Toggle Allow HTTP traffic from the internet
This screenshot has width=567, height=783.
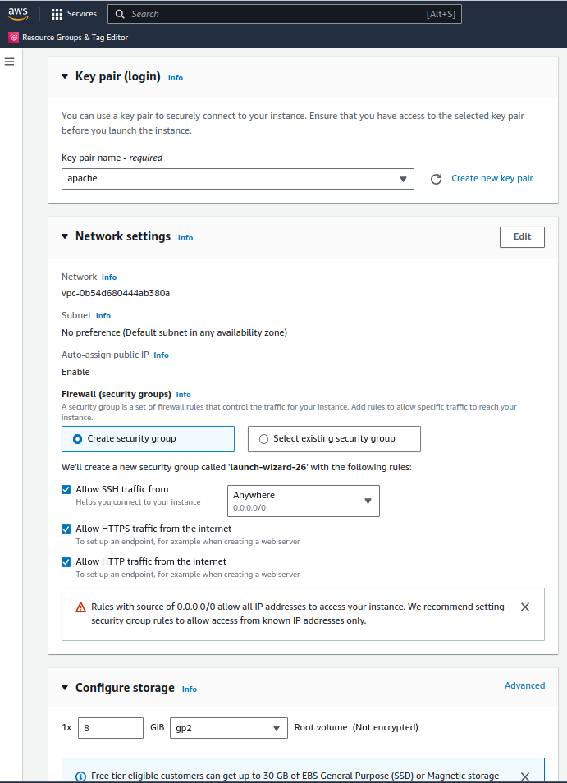(x=66, y=561)
